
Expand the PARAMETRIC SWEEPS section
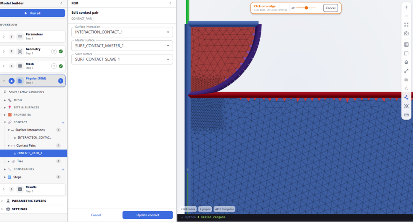[x=2, y=201]
